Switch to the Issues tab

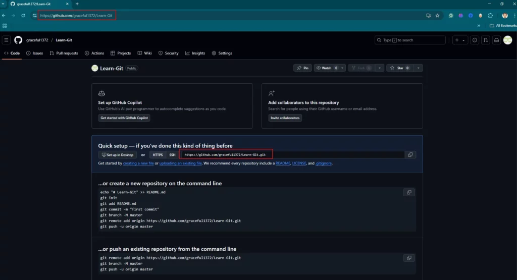coord(35,53)
